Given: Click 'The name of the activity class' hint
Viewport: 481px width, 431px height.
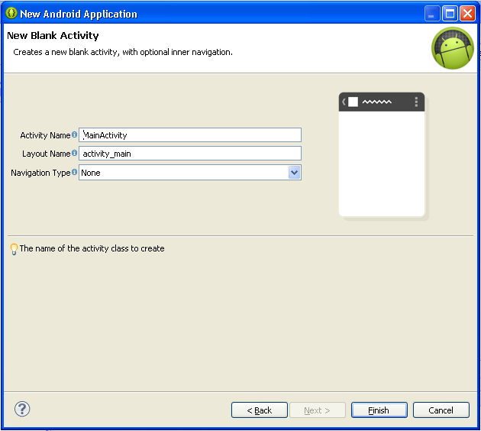Looking at the screenshot, I should [x=92, y=248].
